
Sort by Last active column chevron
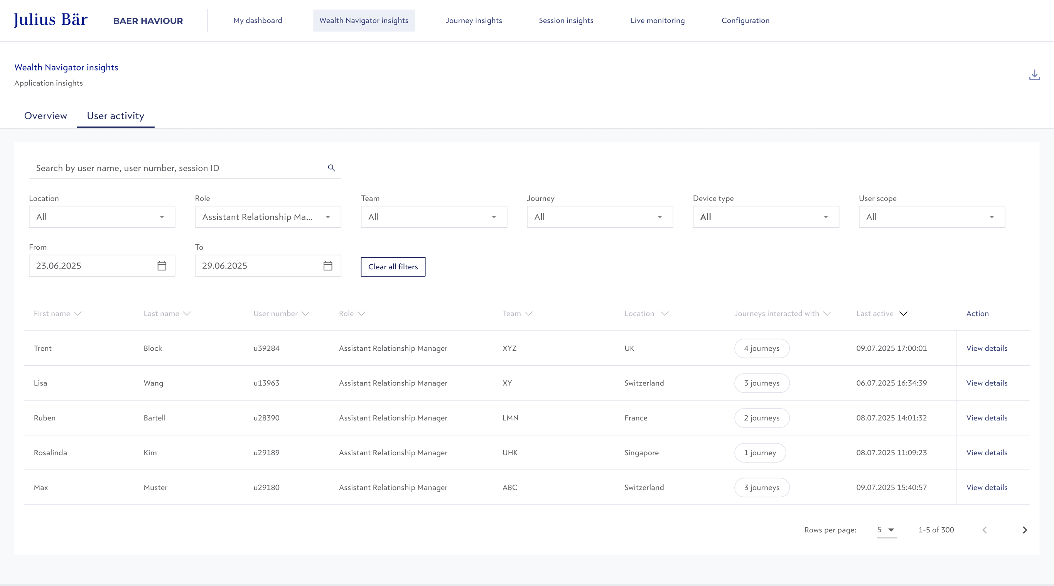tap(904, 314)
